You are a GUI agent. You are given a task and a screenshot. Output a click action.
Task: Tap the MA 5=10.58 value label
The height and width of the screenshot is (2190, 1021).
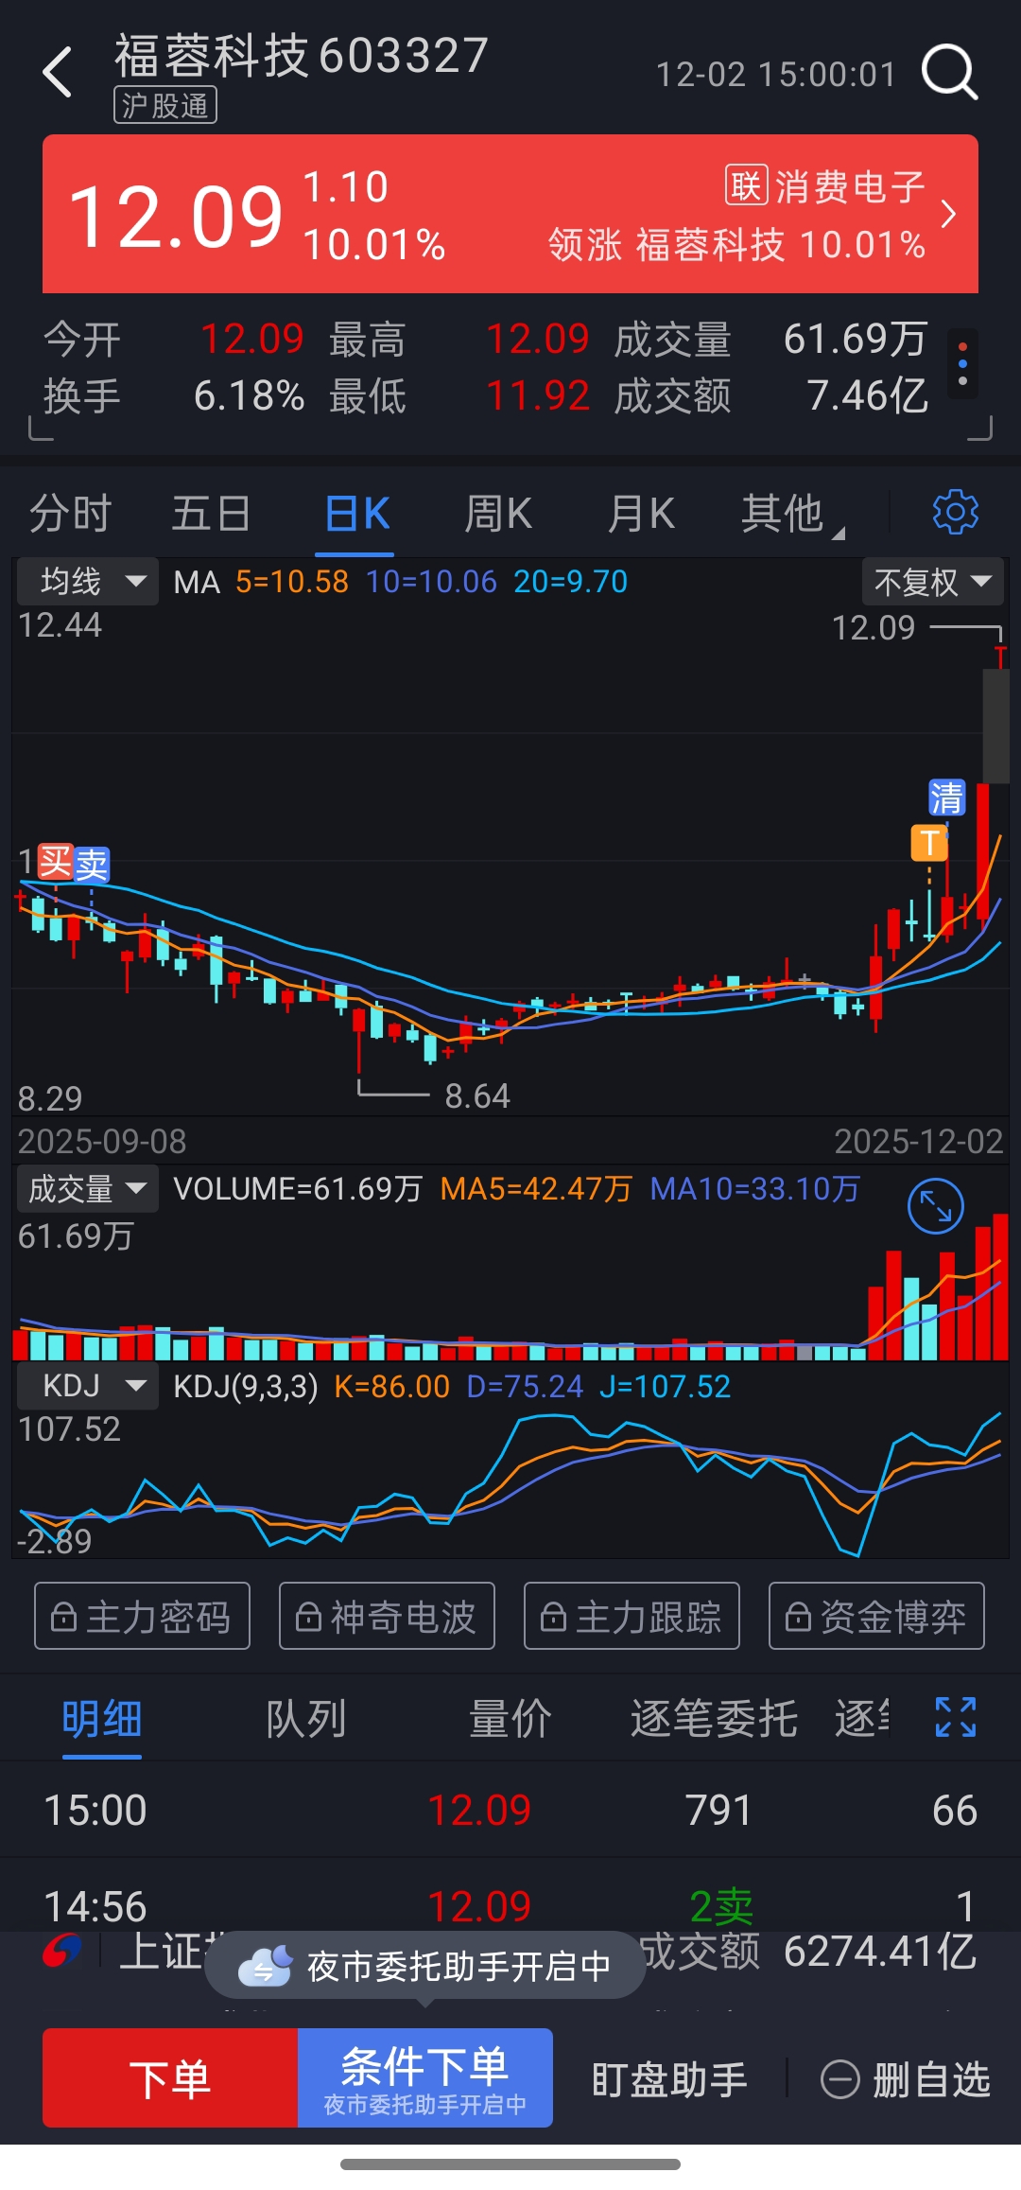coord(292,582)
